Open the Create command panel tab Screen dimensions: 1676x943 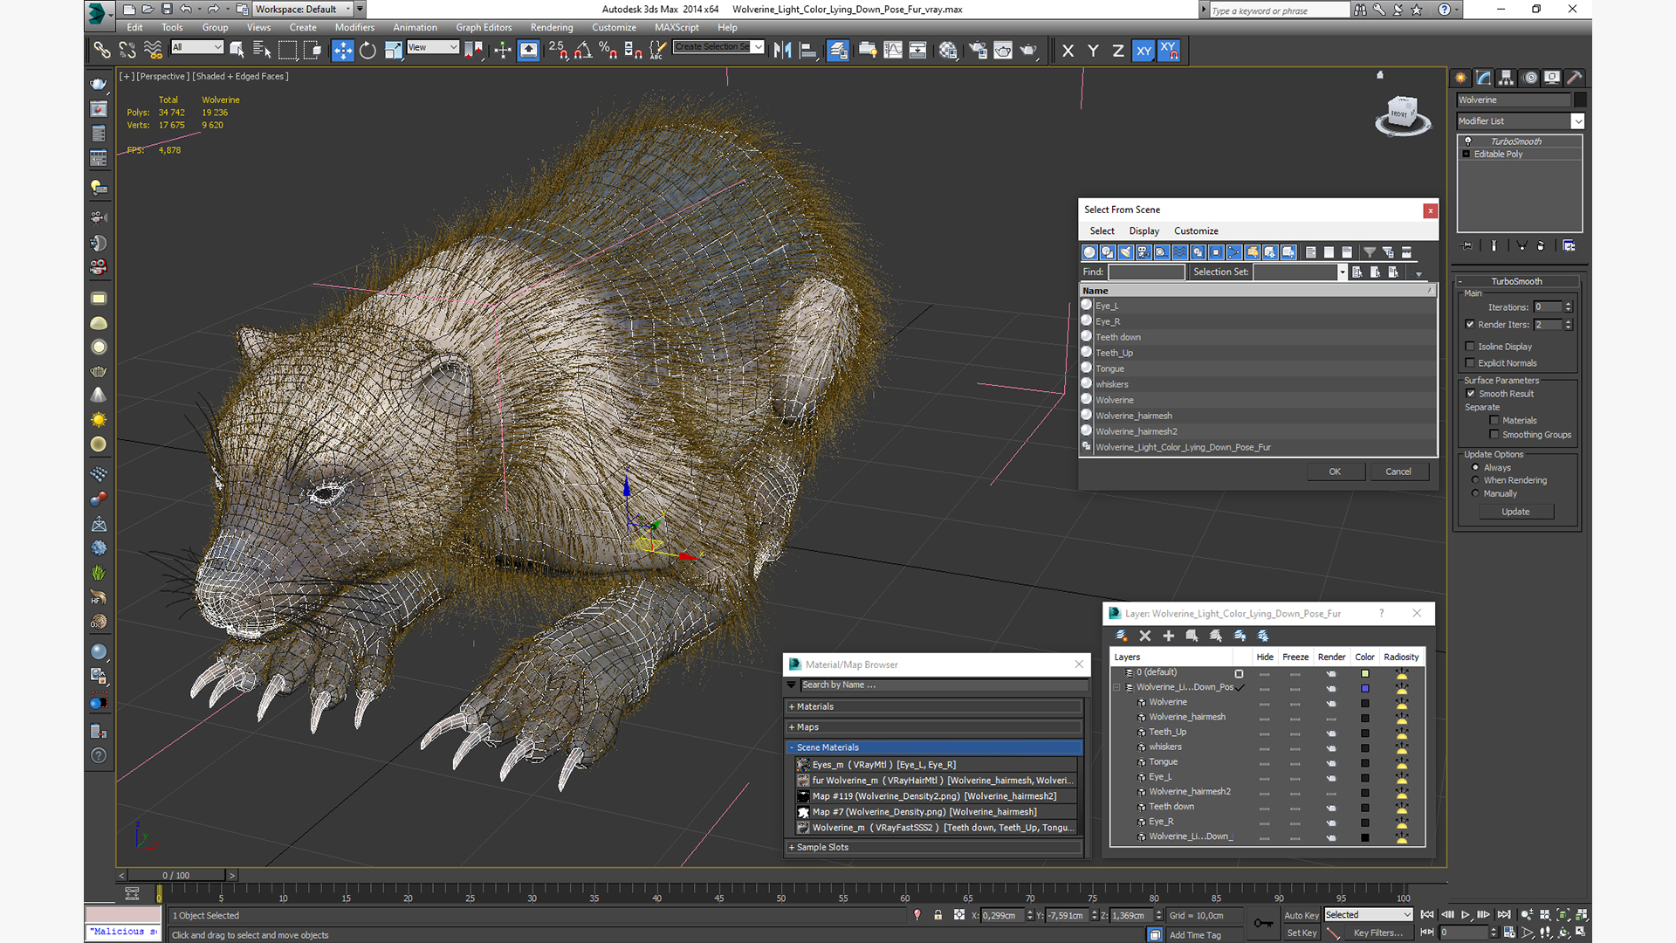coord(1461,78)
